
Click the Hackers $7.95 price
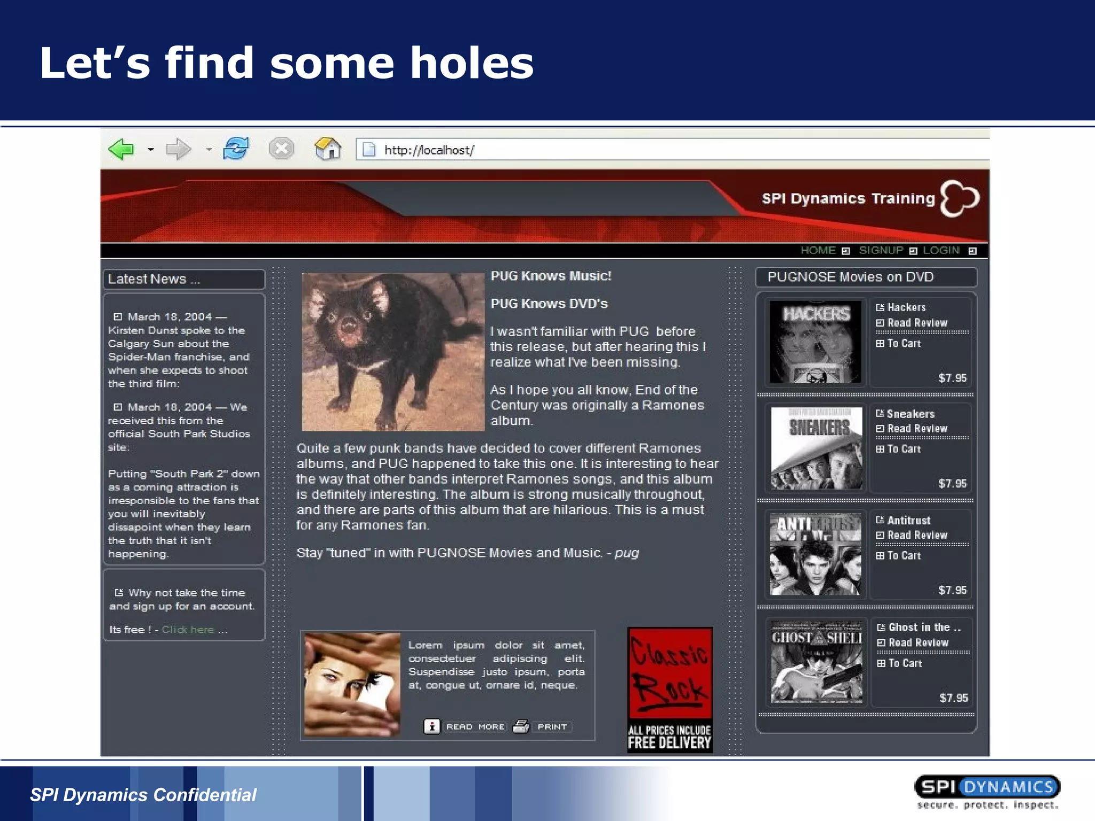(x=952, y=378)
